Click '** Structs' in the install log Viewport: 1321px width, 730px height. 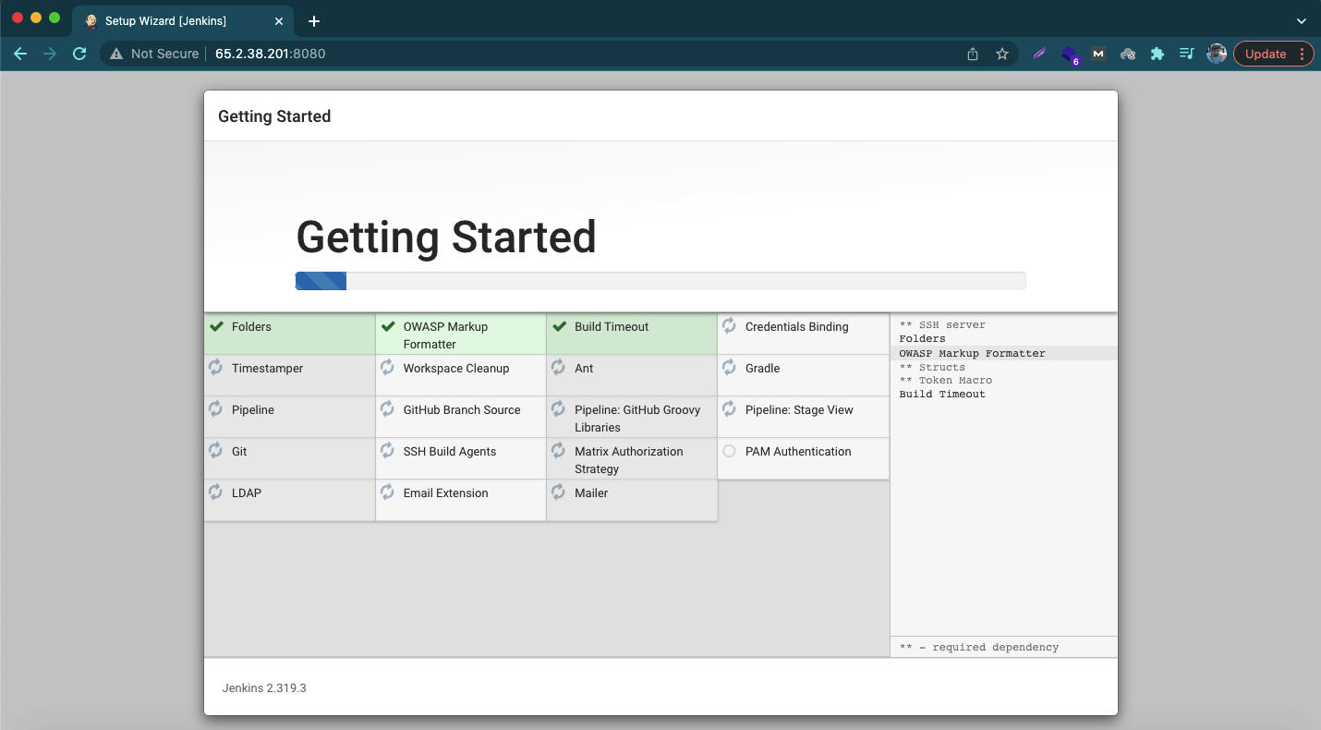(x=932, y=367)
